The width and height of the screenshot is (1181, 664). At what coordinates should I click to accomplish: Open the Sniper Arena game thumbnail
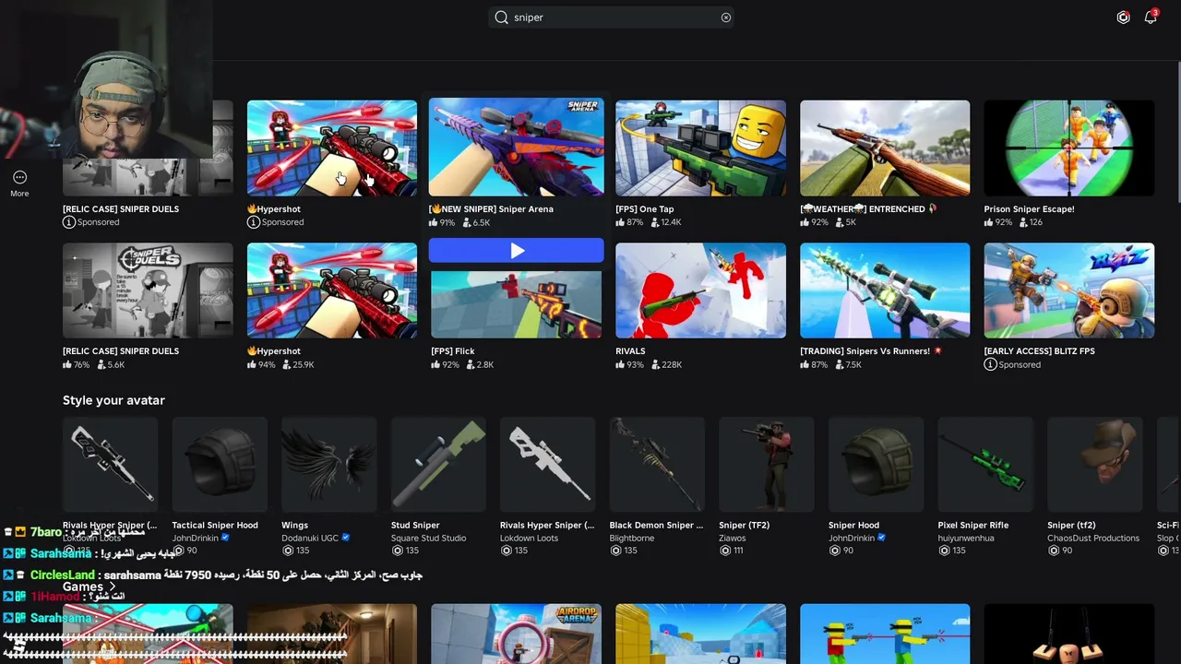pos(517,147)
